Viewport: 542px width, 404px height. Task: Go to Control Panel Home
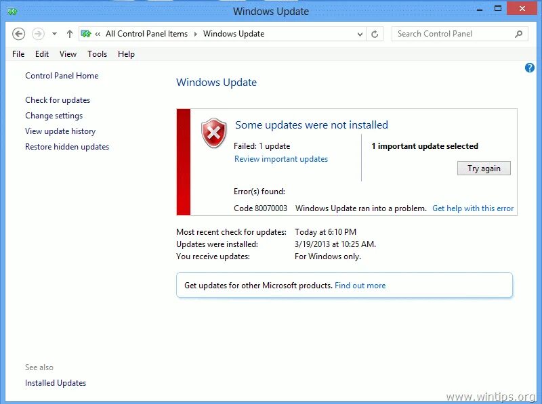coord(62,76)
